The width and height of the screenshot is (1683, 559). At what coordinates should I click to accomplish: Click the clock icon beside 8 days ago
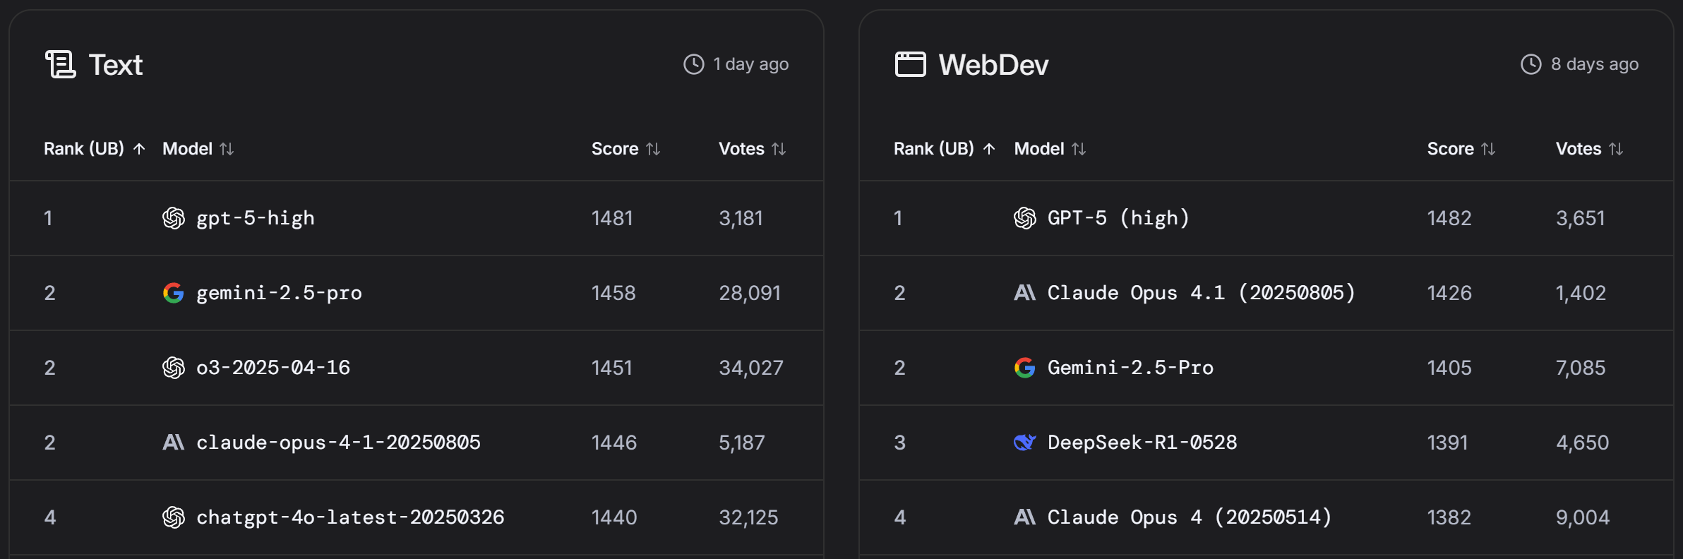click(x=1531, y=64)
